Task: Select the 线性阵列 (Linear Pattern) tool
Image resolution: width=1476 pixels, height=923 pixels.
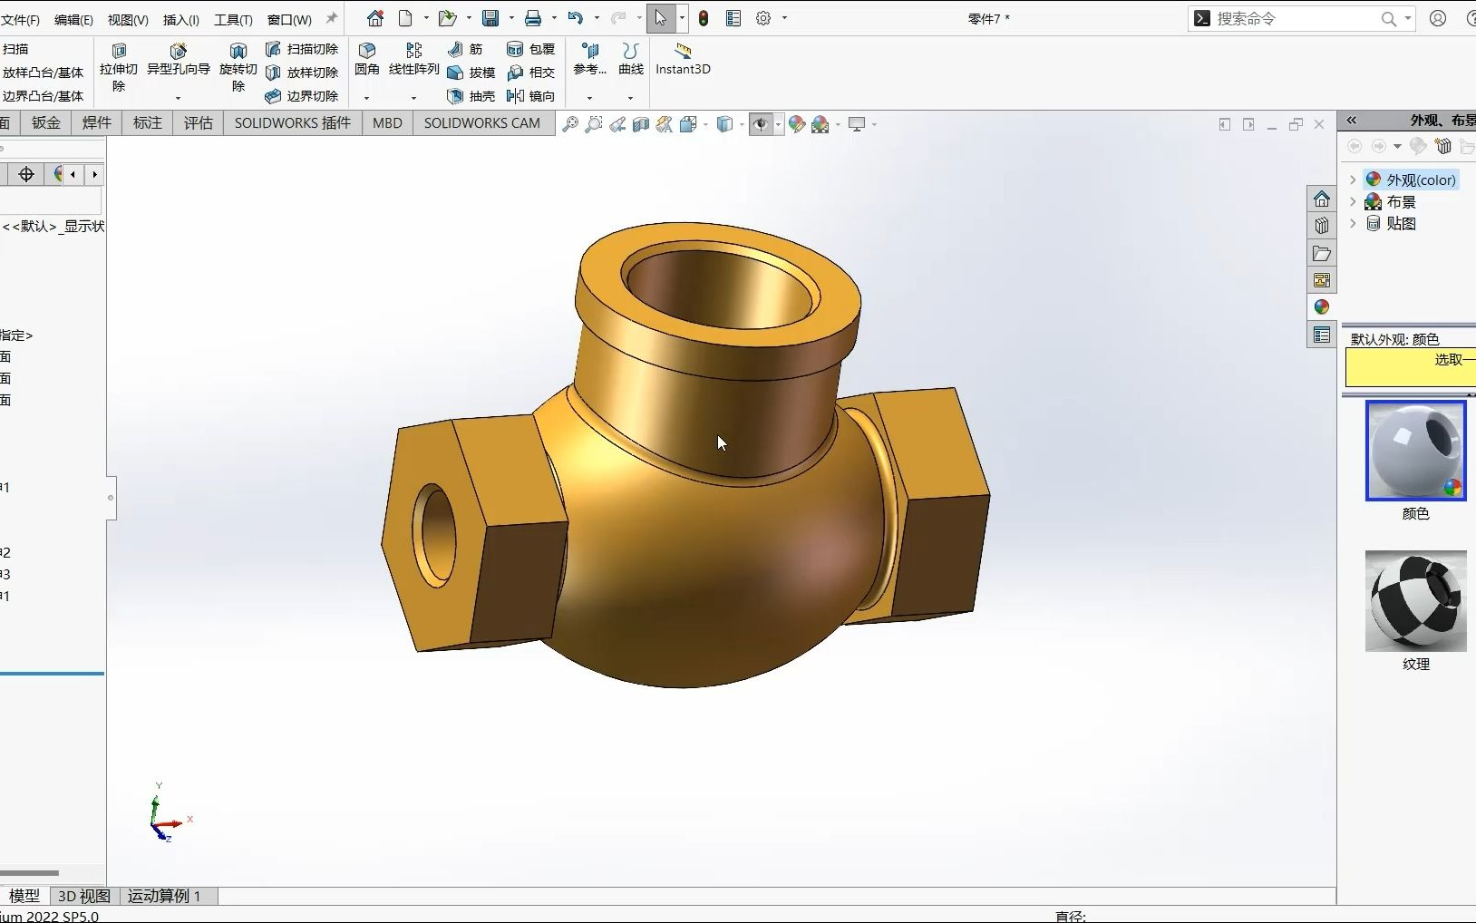Action: (413, 60)
